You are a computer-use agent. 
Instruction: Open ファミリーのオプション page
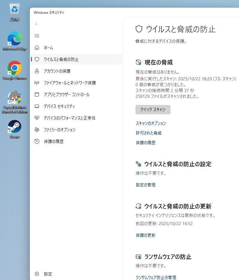(x=59, y=130)
